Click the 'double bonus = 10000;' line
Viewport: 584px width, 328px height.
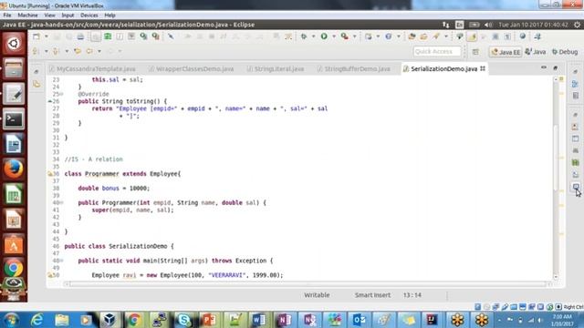pyautogui.click(x=113, y=189)
